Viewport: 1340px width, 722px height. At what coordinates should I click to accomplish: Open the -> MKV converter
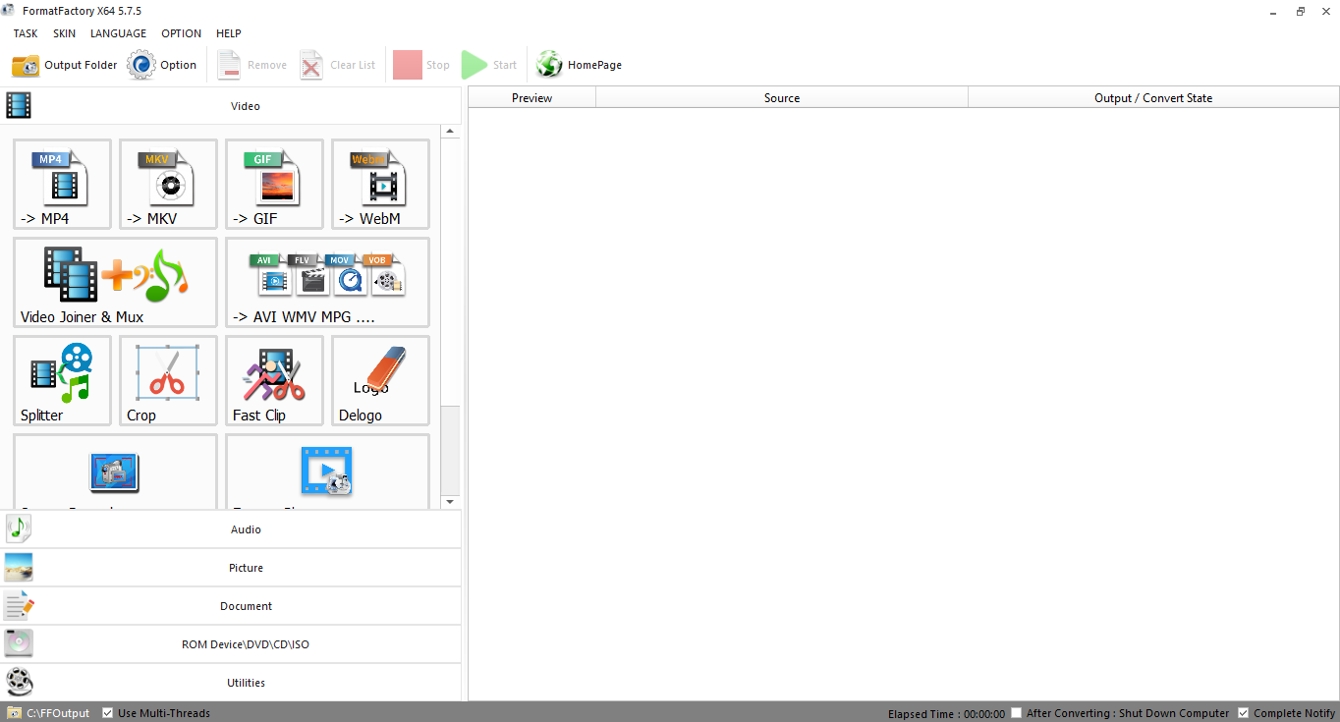click(169, 185)
